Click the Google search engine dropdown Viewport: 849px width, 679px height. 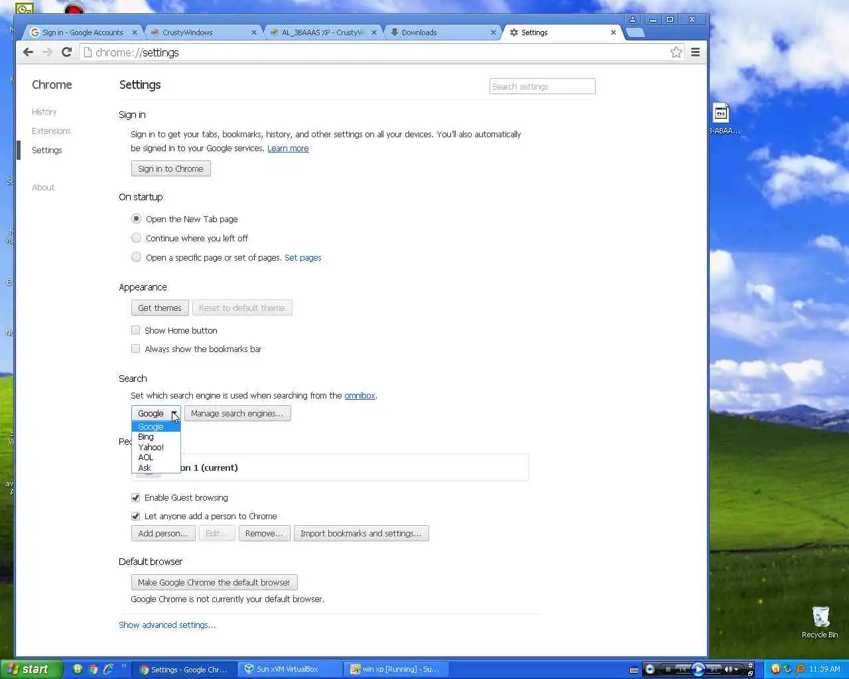pos(156,413)
